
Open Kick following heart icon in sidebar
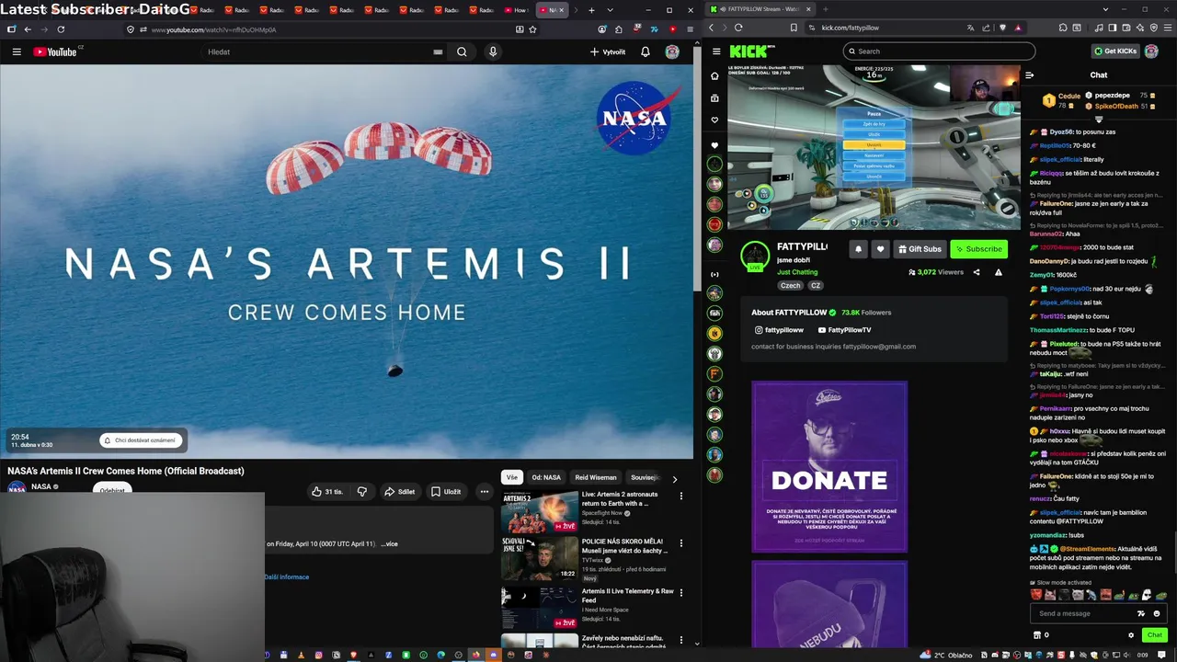pos(714,120)
